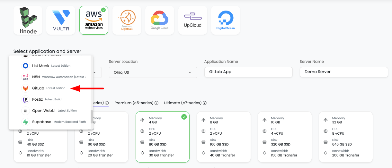The width and height of the screenshot is (392, 168).
Task: Select the 32 GB memory server plan
Action: [346, 137]
